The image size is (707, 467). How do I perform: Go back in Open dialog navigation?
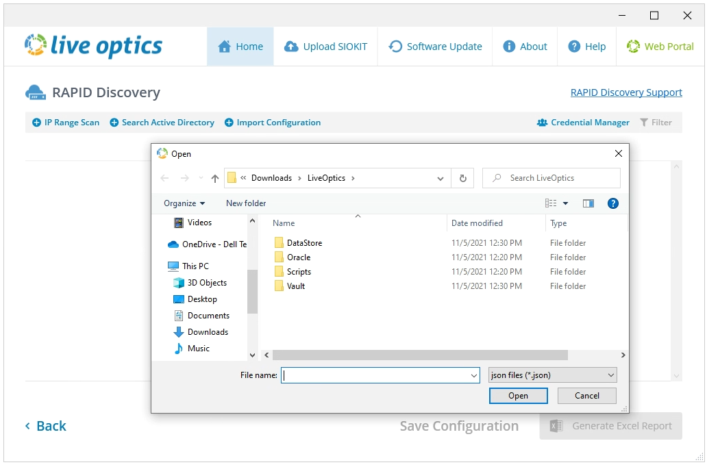[164, 178]
